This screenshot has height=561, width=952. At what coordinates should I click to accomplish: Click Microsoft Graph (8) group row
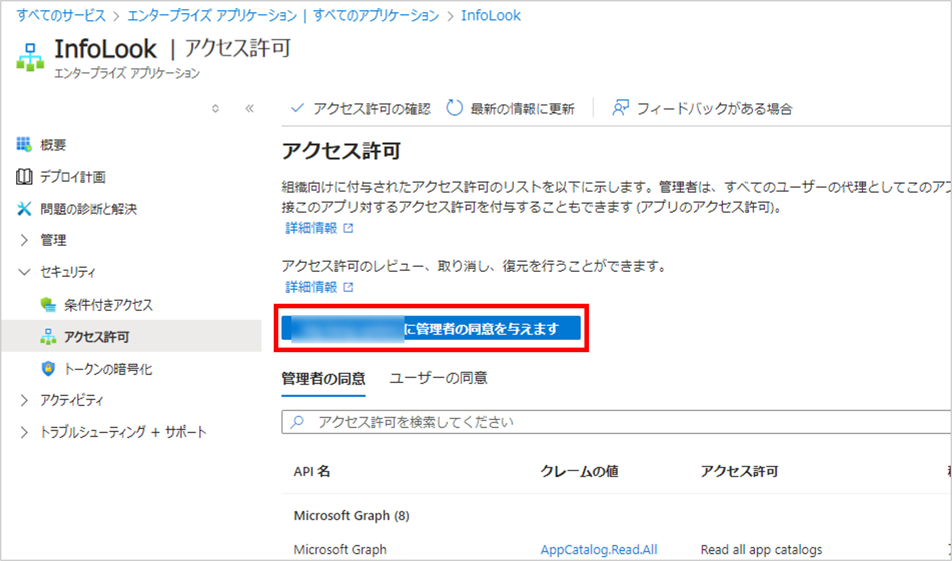351,516
